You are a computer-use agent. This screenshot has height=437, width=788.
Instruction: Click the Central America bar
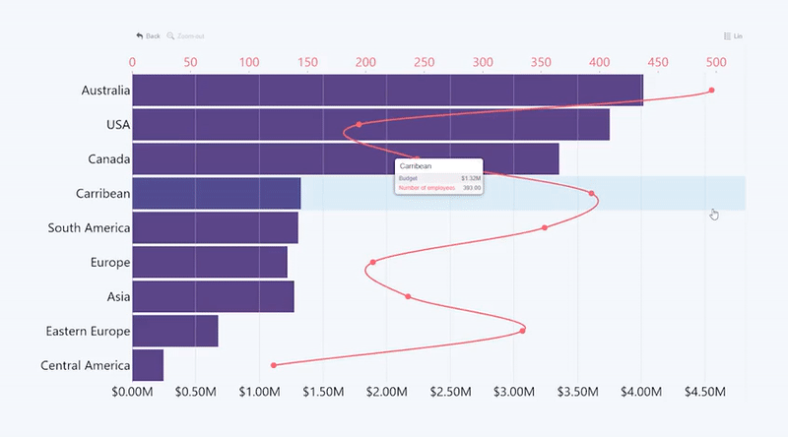click(148, 365)
